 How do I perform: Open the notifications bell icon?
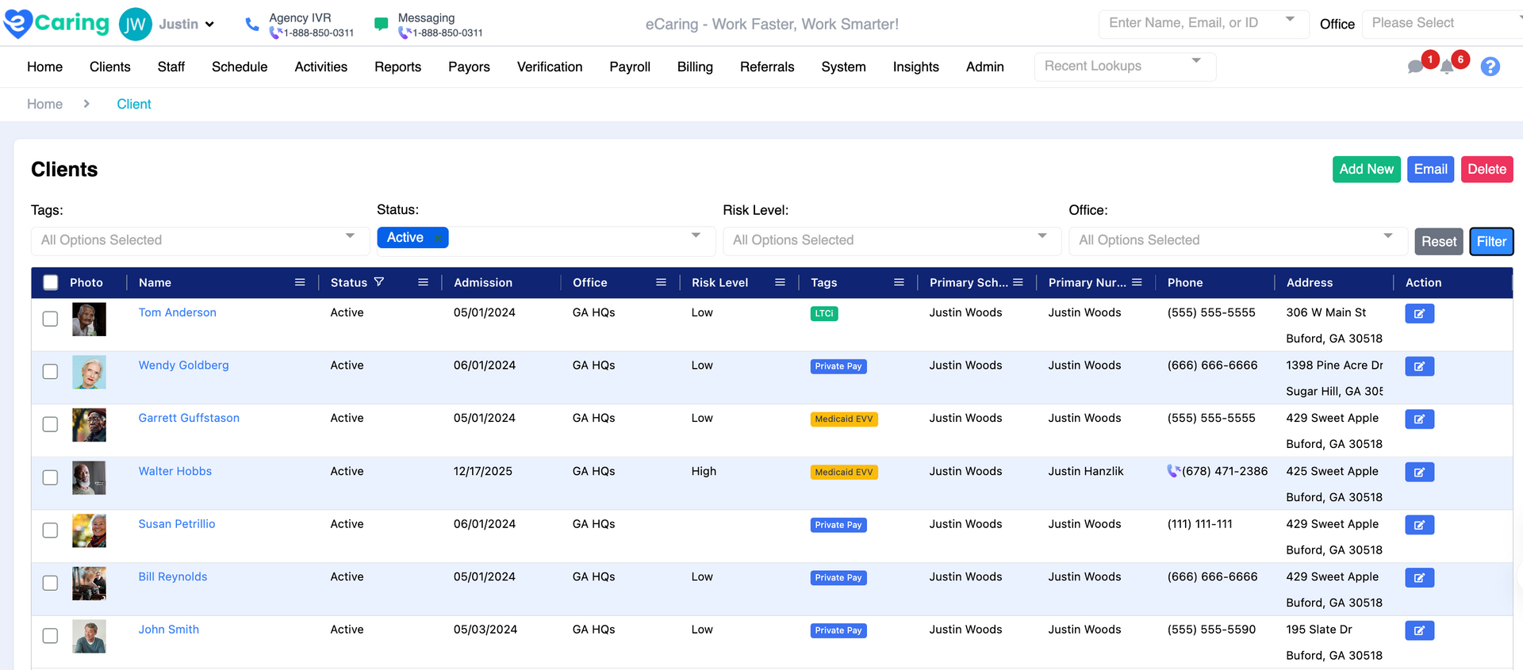(1448, 67)
